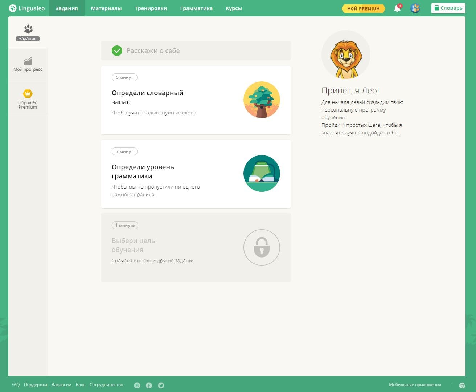Click Чтобы учить только нужные слова text
Screen dimensions: 476x392
154,113
